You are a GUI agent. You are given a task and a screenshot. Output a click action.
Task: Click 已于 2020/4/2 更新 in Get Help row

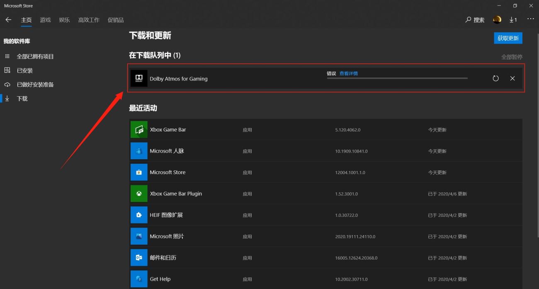click(448, 279)
